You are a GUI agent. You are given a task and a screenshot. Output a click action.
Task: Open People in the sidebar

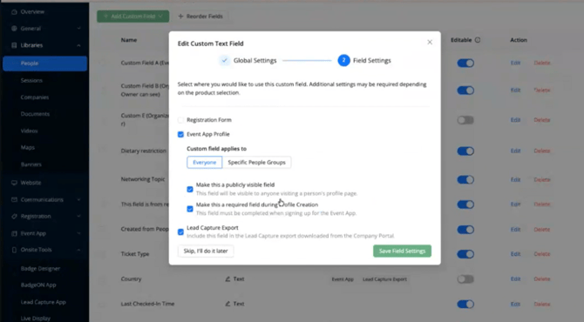point(45,64)
